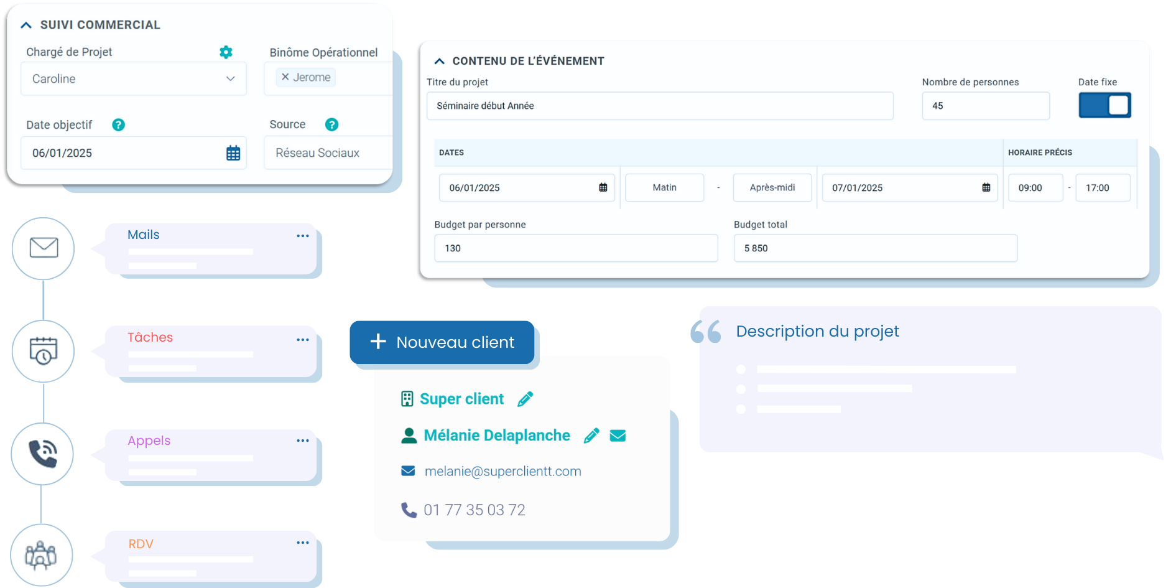Click the Super client company name
1176x588 pixels.
click(x=461, y=399)
